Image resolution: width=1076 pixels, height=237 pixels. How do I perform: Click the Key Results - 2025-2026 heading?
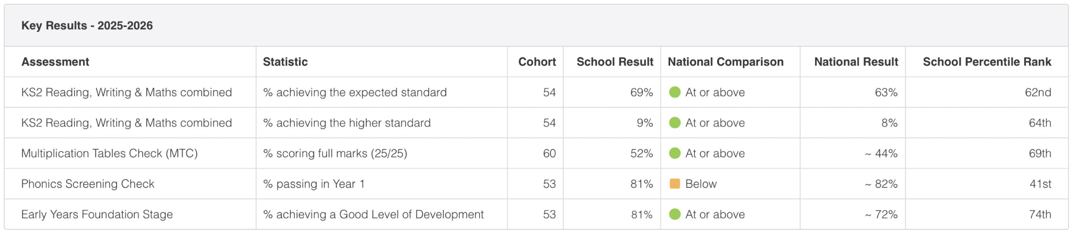[87, 25]
